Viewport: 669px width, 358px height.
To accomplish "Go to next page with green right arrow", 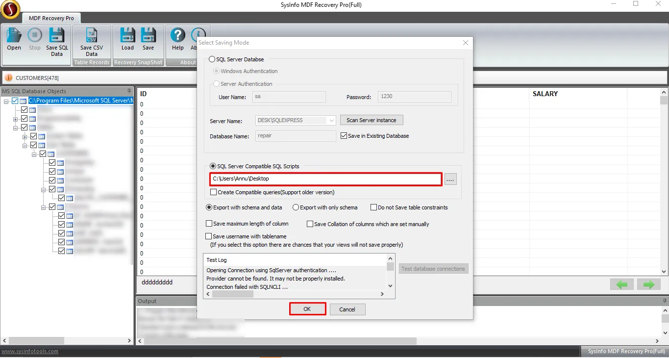I will point(649,284).
